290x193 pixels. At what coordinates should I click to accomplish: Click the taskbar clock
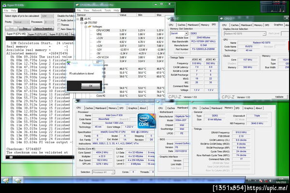(x=281, y=180)
